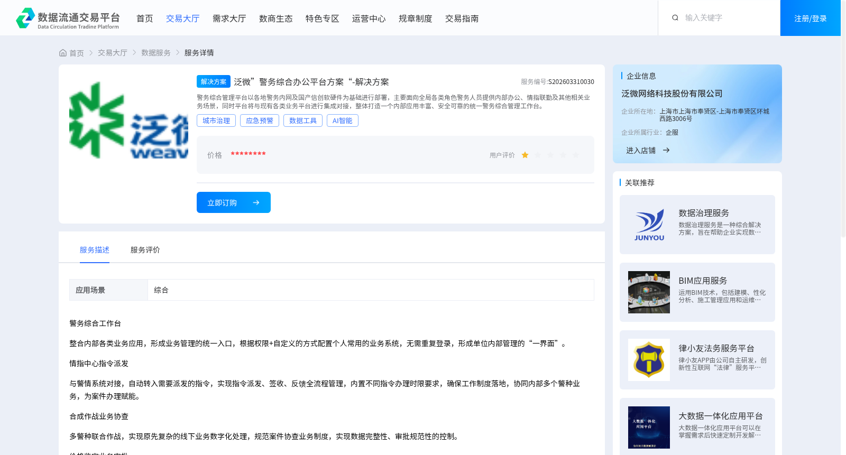Image resolution: width=846 pixels, height=455 pixels.
Task: Open the 大数据一体化应用平台 recommendation title
Action: tap(721, 416)
